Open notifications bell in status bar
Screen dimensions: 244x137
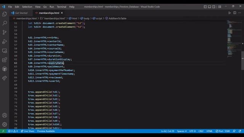[240, 131]
